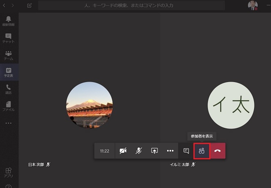This screenshot has height=188, width=271.
Task: Open the ファイル files section
Action: point(8,106)
